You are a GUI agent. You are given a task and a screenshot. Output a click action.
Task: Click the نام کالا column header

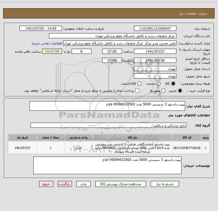point(132,137)
